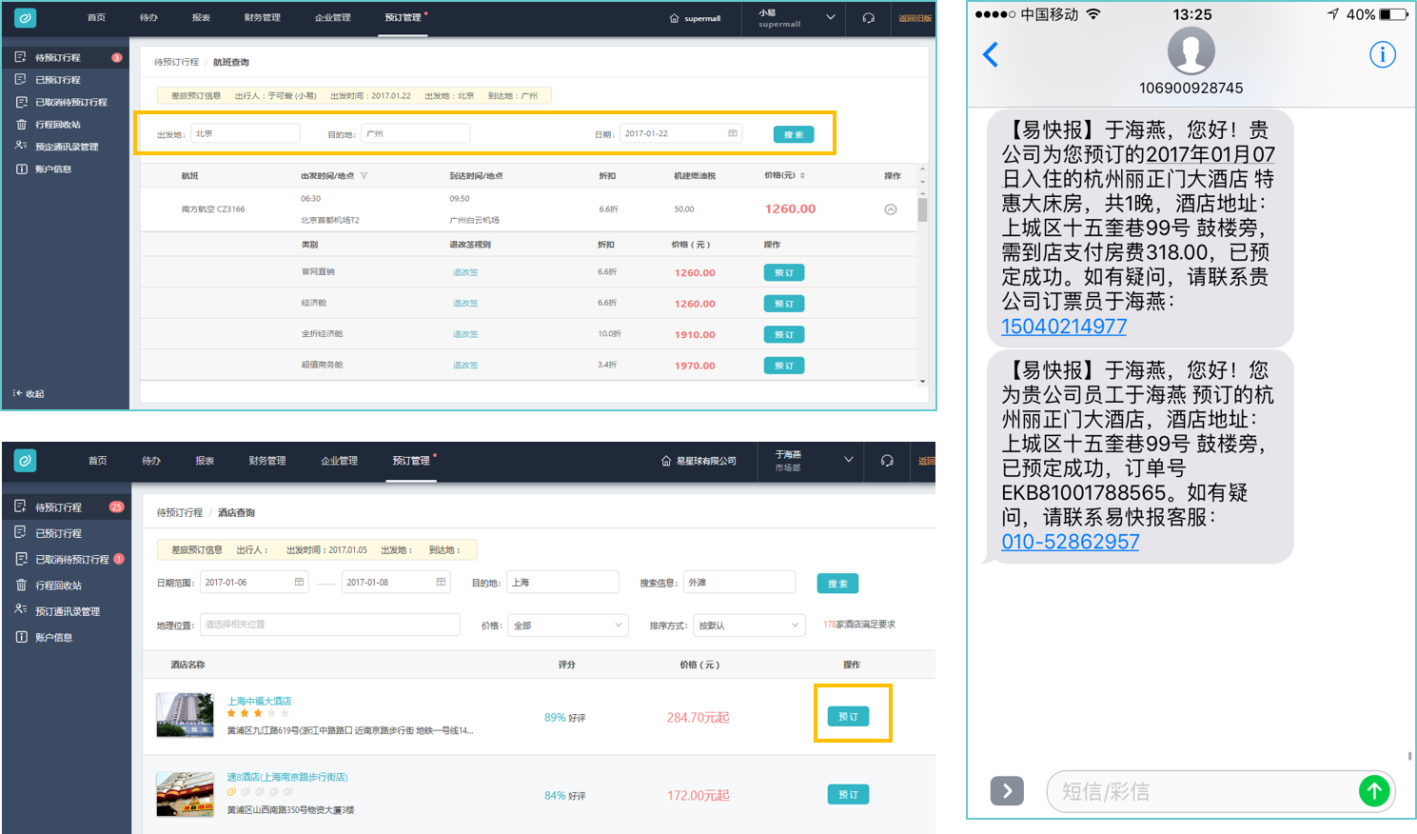
Task: Click the home icon beside supermall
Action: point(674,18)
